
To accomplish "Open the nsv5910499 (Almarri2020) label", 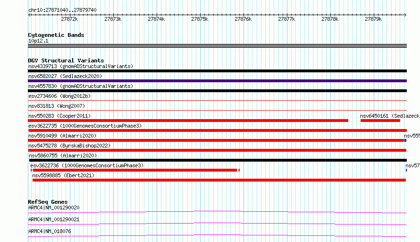I will click(x=62, y=136).
